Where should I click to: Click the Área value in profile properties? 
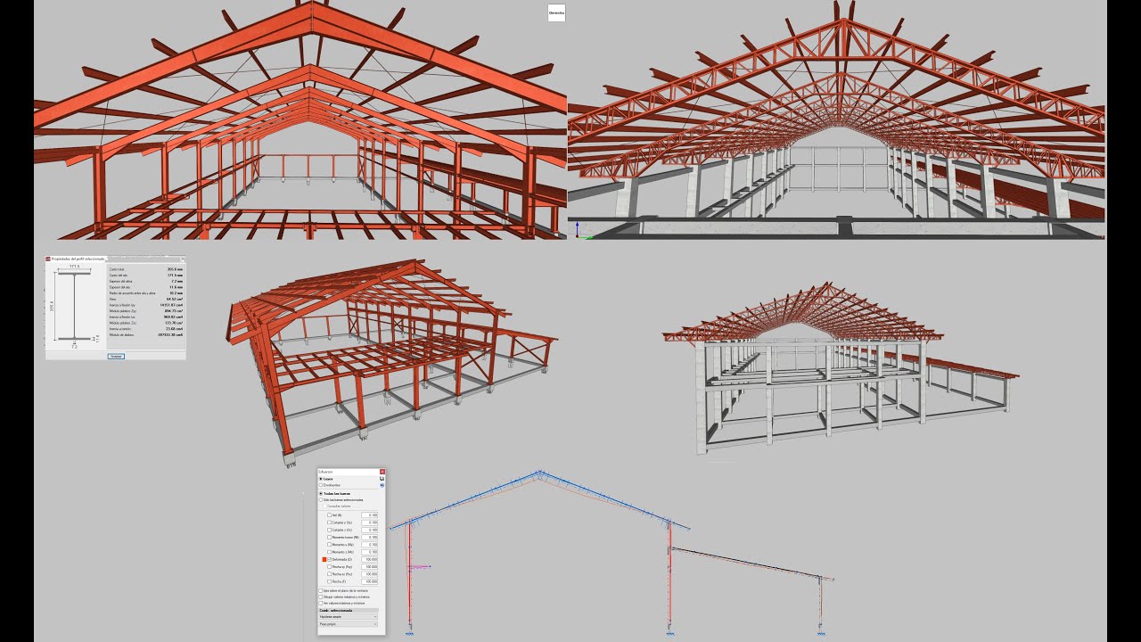tap(175, 299)
